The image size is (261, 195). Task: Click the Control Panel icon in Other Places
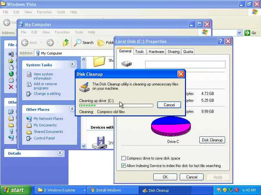29,138
